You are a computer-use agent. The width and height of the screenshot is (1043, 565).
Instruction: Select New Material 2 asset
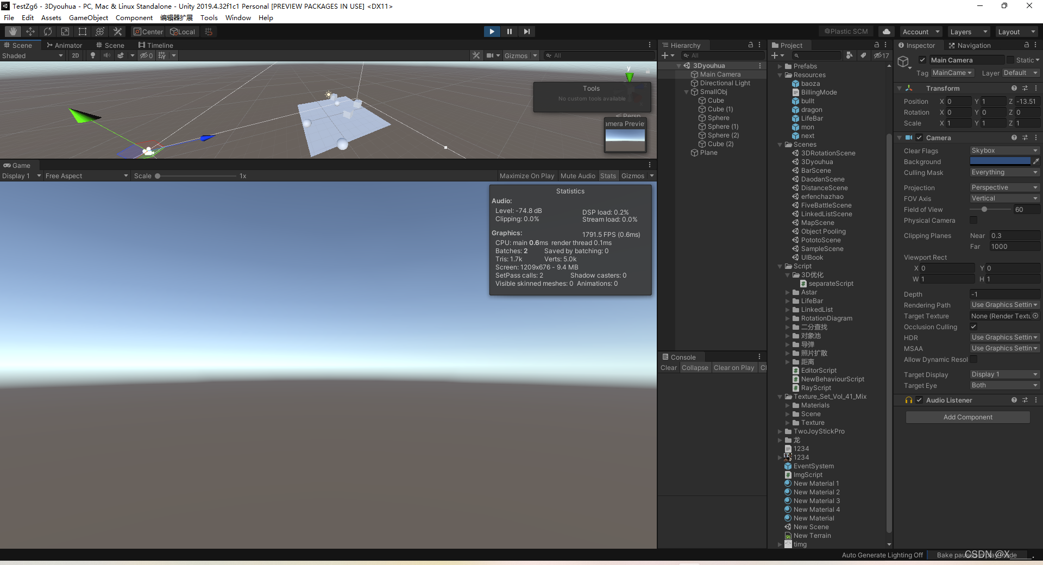click(x=816, y=492)
